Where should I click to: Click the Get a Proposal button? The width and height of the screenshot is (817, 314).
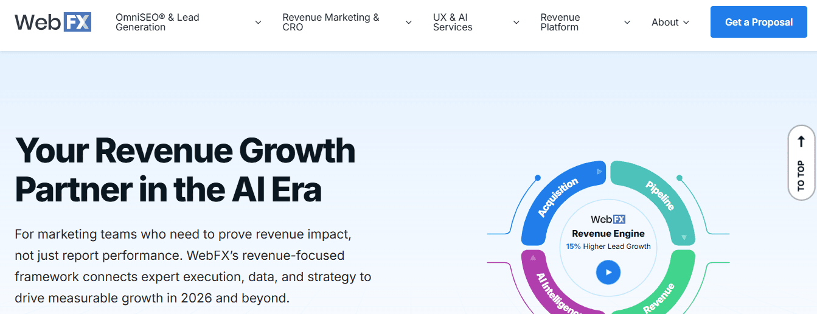(x=759, y=23)
